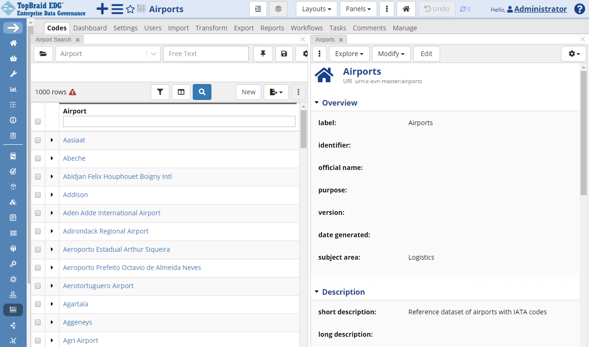Click inside the Free Text search field
The width and height of the screenshot is (589, 347).
click(205, 54)
